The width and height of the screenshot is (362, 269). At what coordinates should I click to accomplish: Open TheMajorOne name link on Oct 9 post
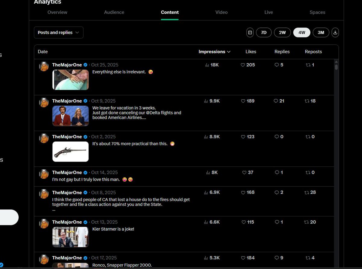(x=67, y=101)
